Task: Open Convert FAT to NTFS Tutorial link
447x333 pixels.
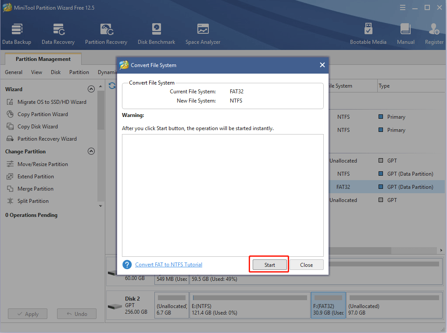Action: pos(168,265)
